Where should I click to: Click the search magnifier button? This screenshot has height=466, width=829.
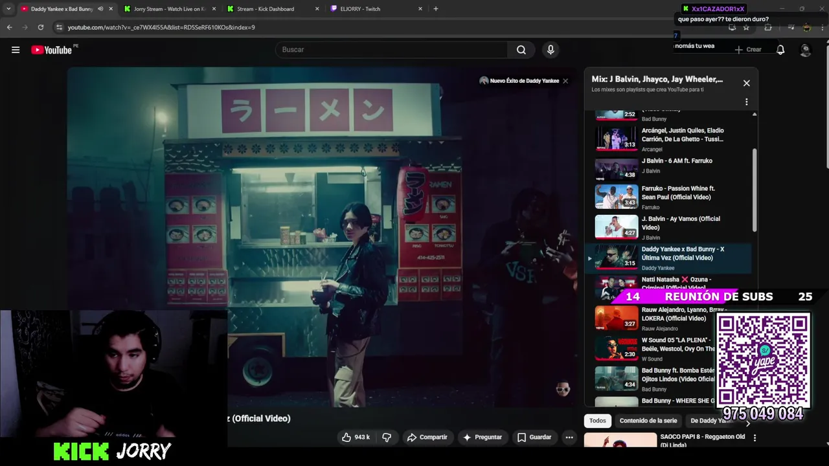(x=521, y=50)
